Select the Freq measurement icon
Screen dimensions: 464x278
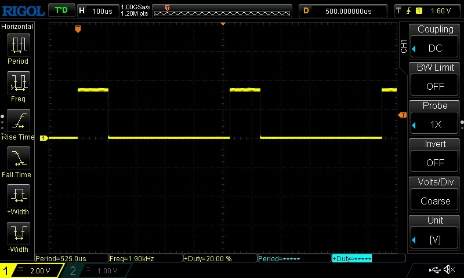point(19,82)
